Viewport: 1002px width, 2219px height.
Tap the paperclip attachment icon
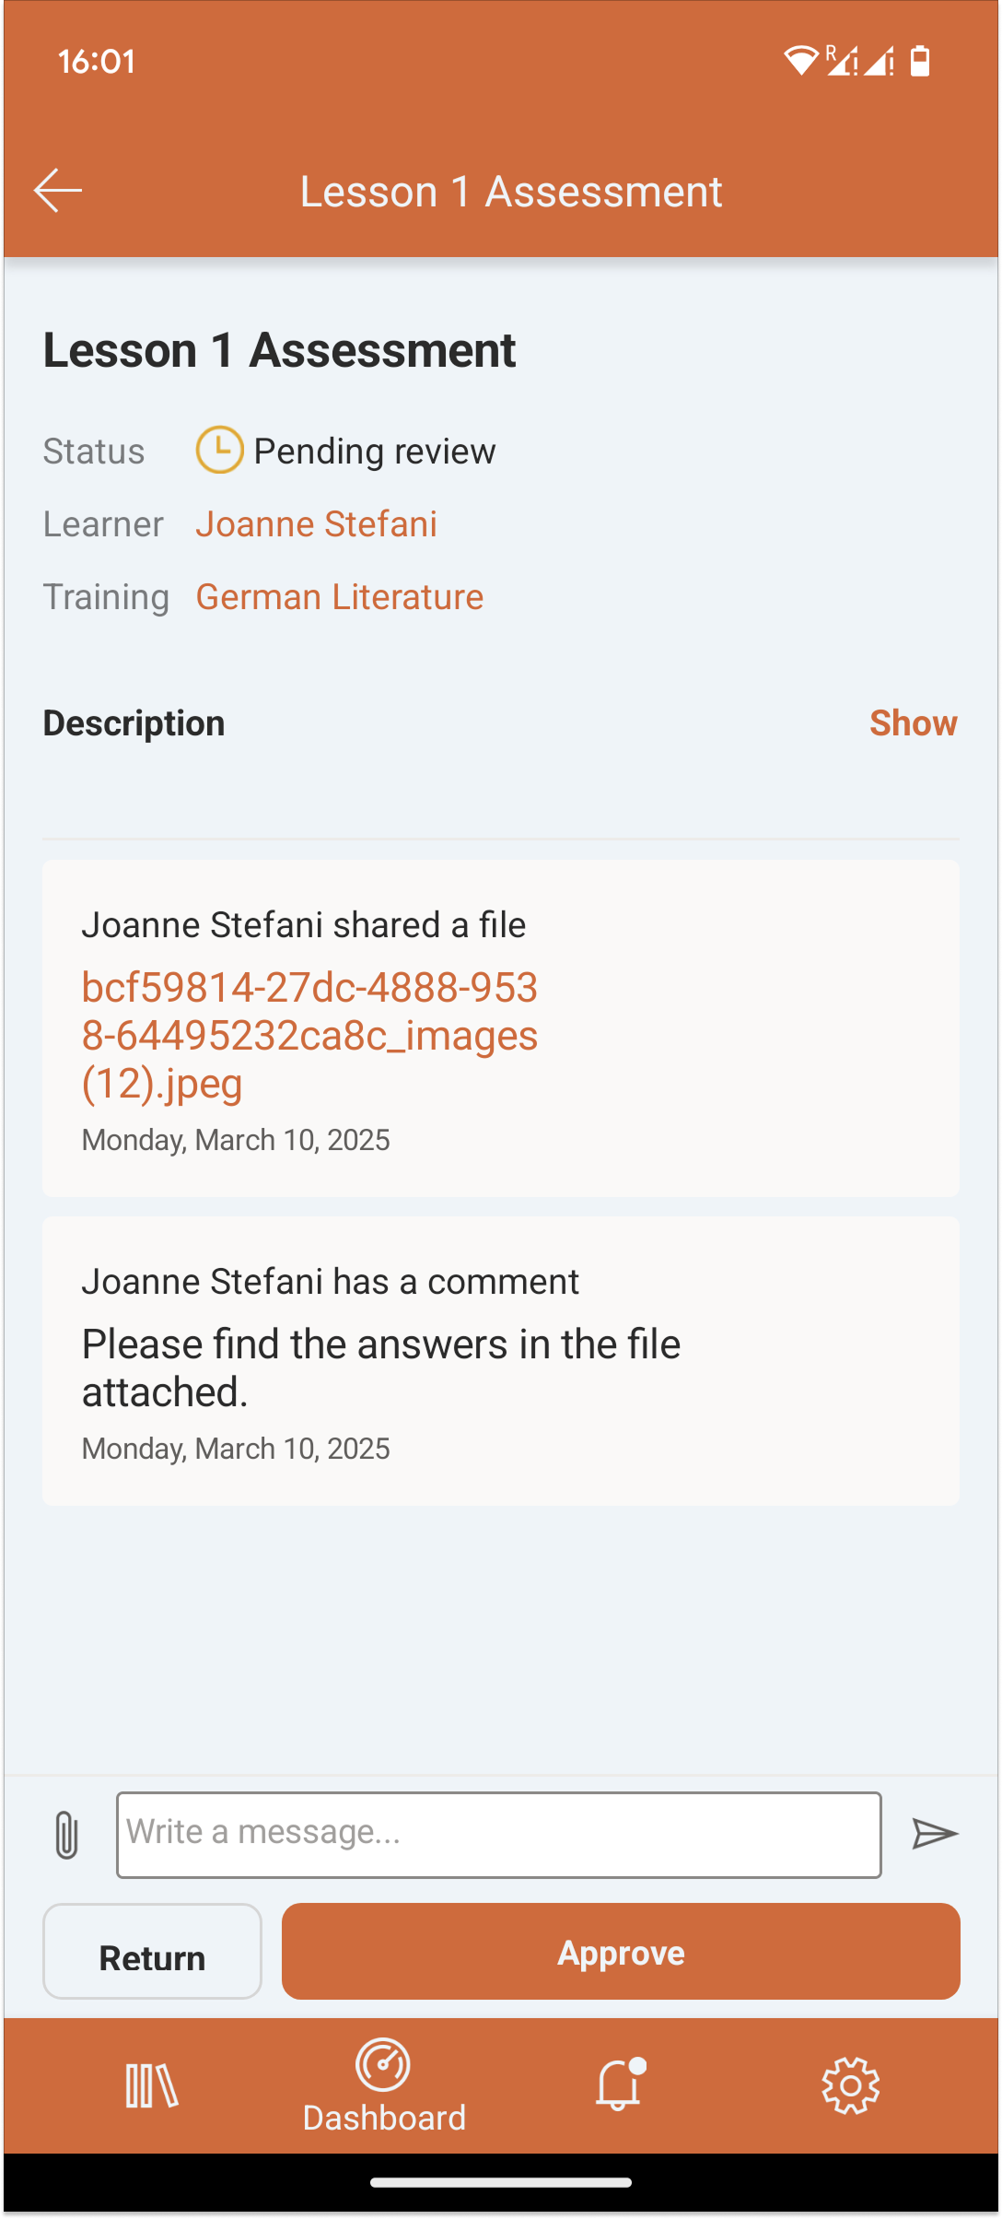pos(66,1834)
